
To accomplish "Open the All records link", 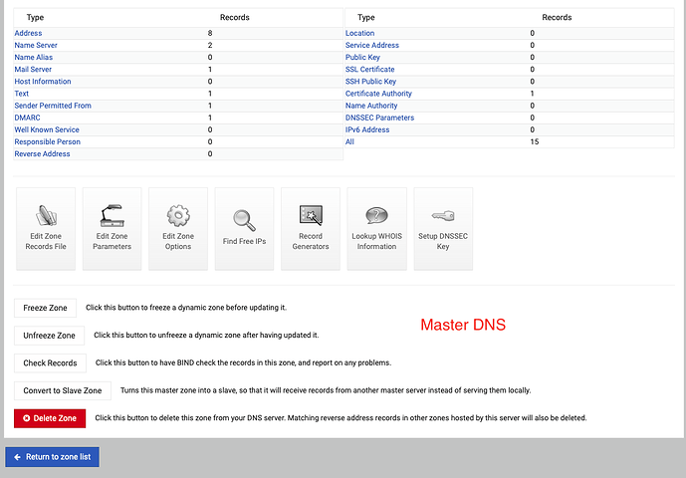I will 349,141.
